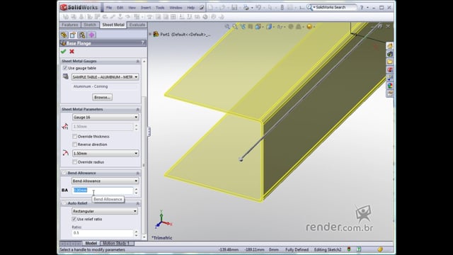Open Appearances color ball icon in task pane

[x=390, y=86]
